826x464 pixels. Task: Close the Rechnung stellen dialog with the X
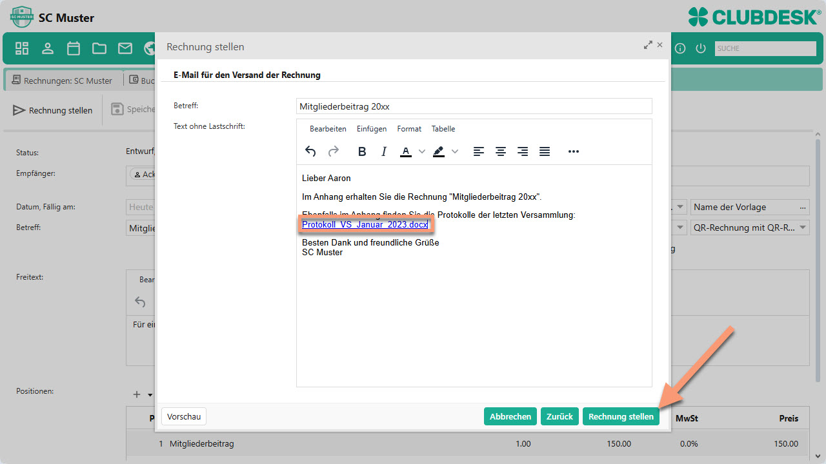coord(660,45)
